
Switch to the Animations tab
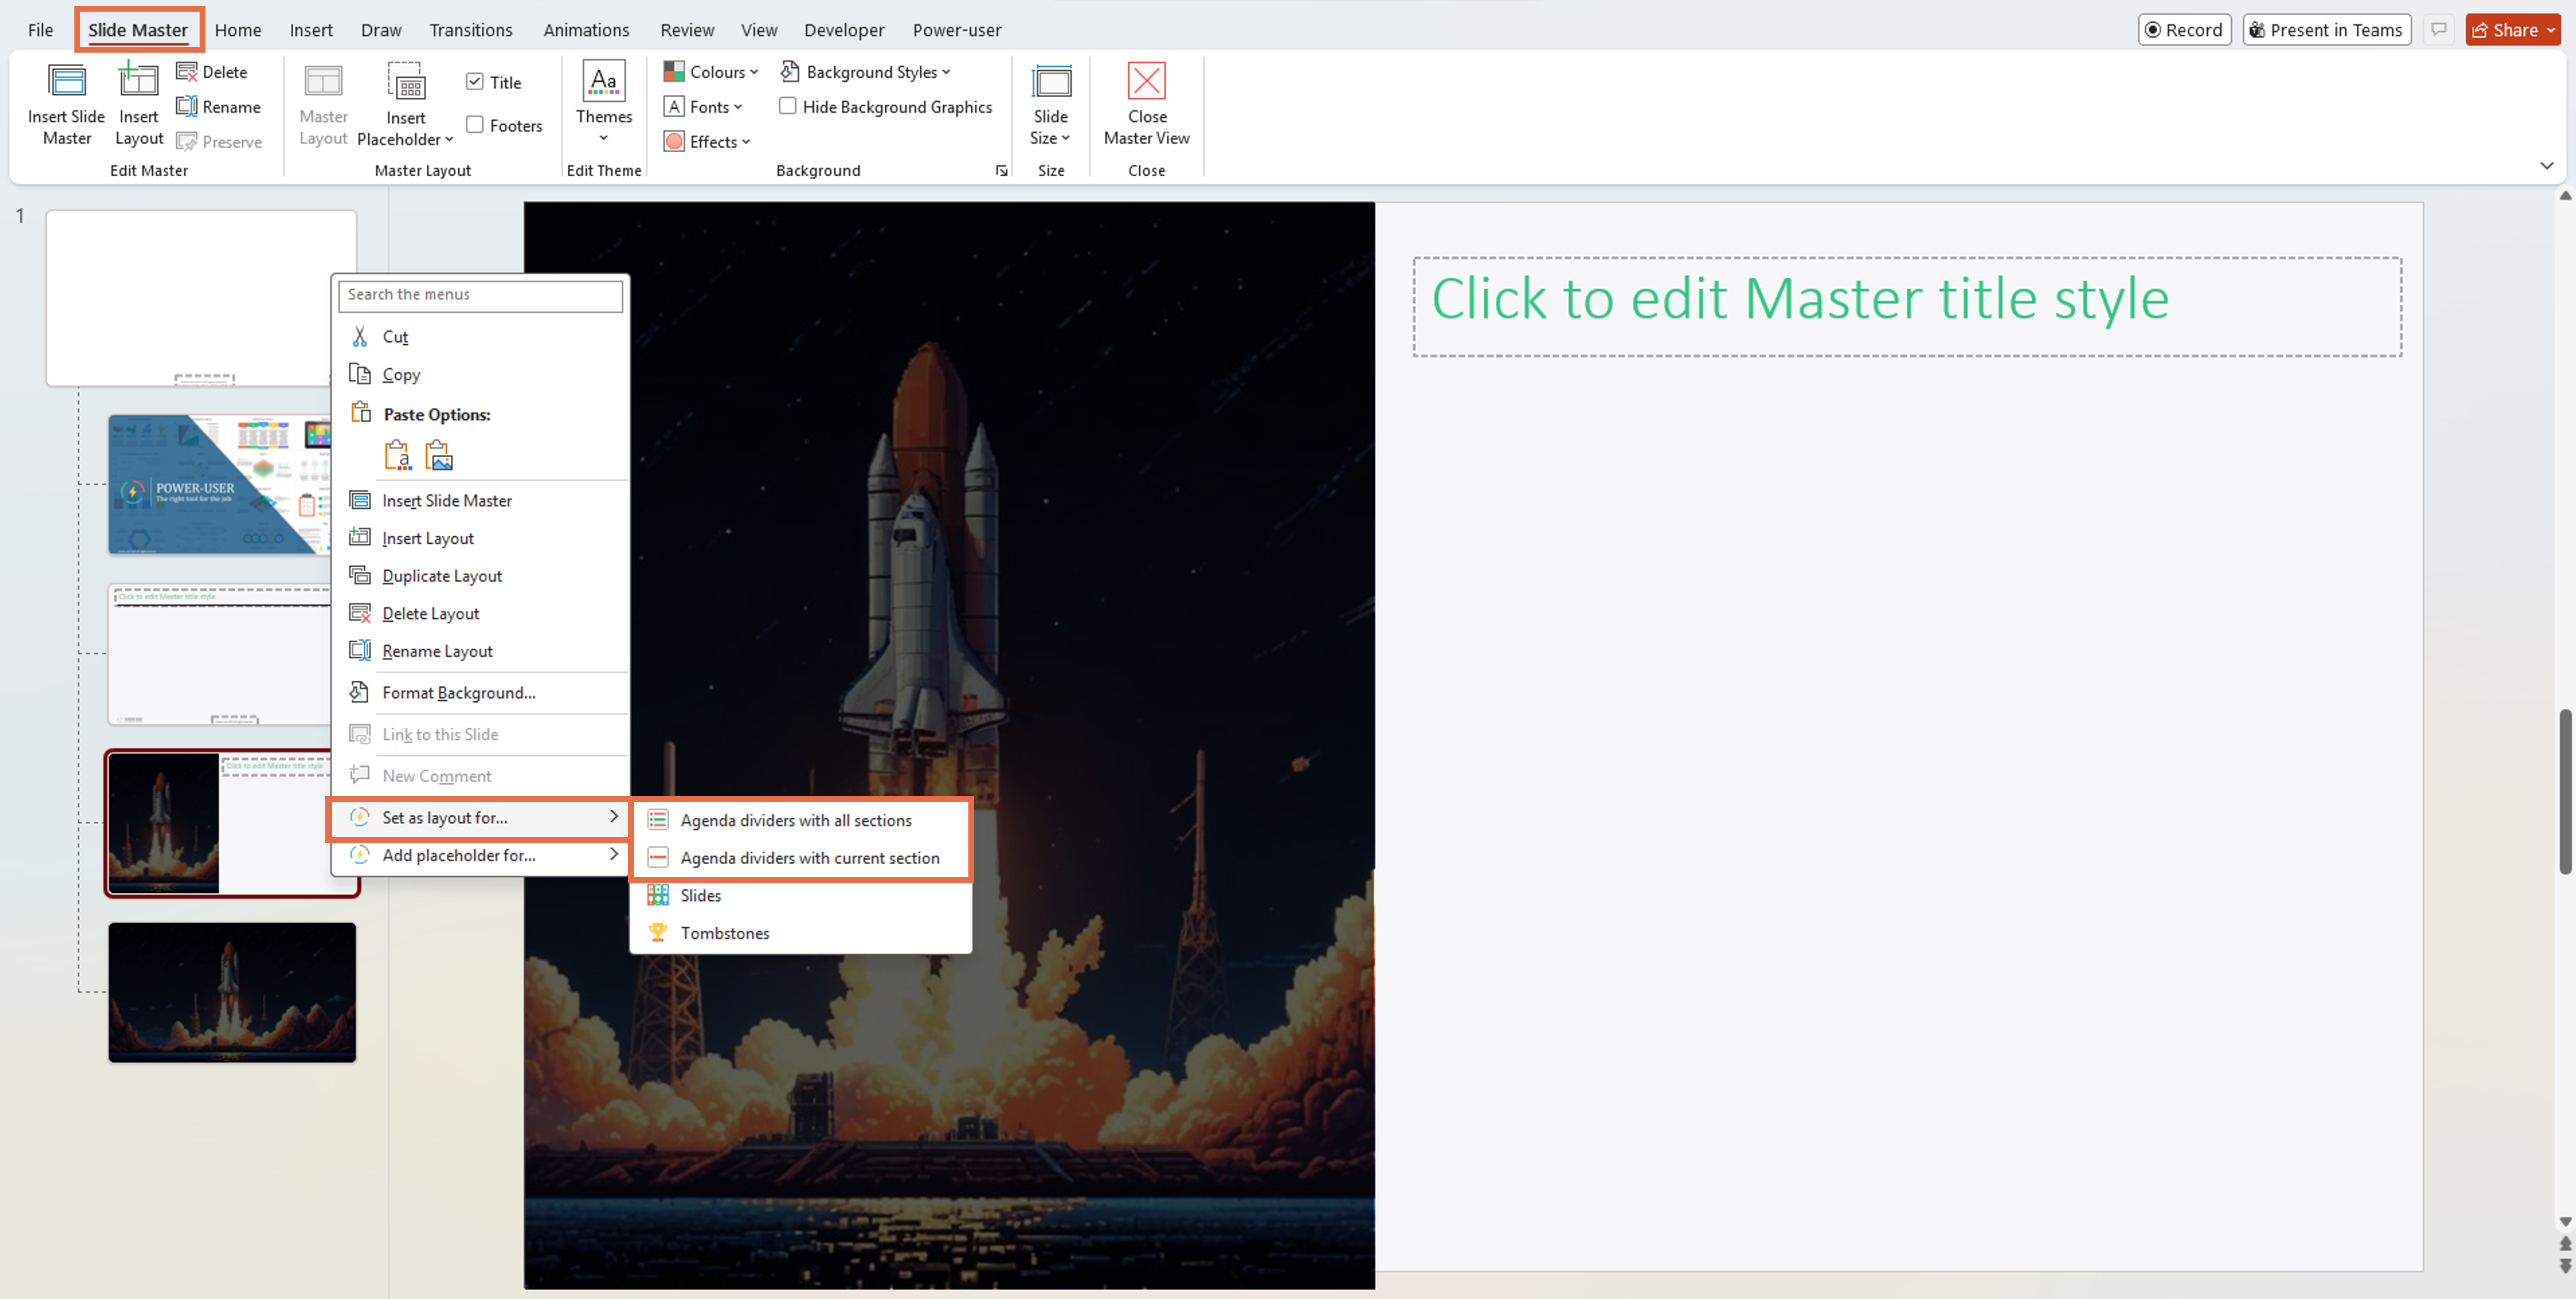(x=586, y=30)
